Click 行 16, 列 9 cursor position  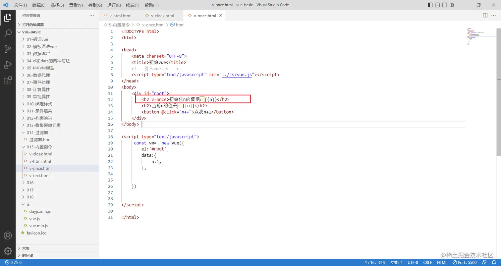375,262
